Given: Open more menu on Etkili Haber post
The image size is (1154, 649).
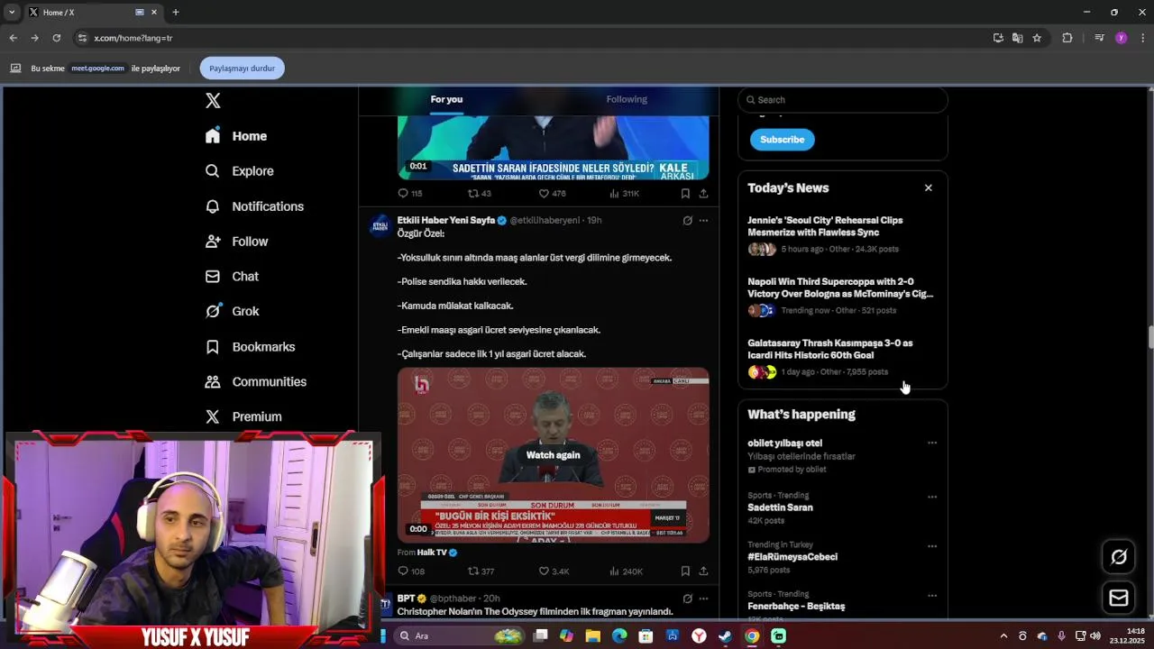Looking at the screenshot, I should (704, 220).
